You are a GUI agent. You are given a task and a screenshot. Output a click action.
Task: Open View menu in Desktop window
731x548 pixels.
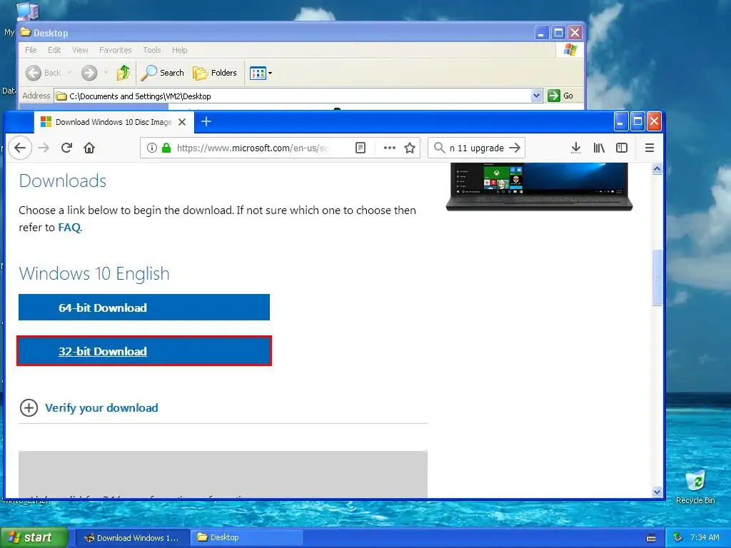pyautogui.click(x=80, y=50)
